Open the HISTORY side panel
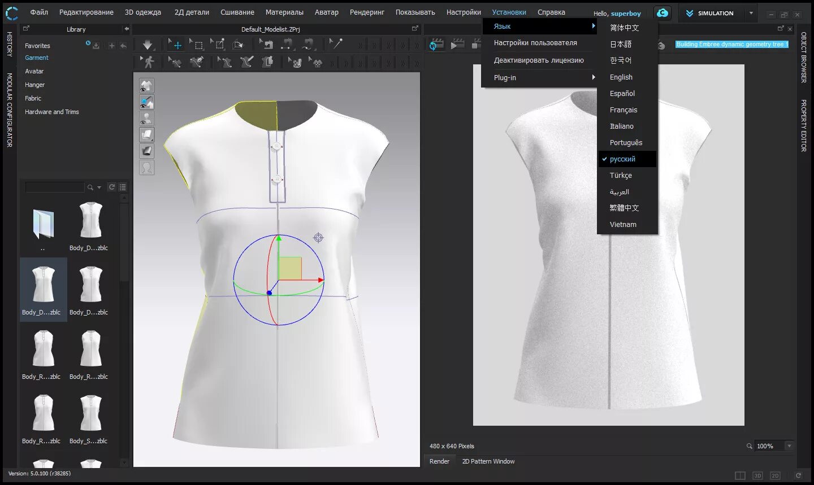814x485 pixels. point(9,44)
